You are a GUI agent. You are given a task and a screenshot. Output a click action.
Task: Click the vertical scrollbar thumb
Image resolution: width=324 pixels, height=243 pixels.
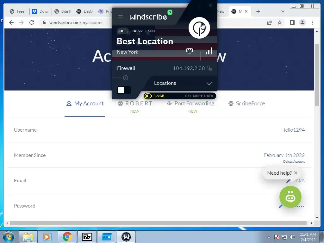[317, 75]
